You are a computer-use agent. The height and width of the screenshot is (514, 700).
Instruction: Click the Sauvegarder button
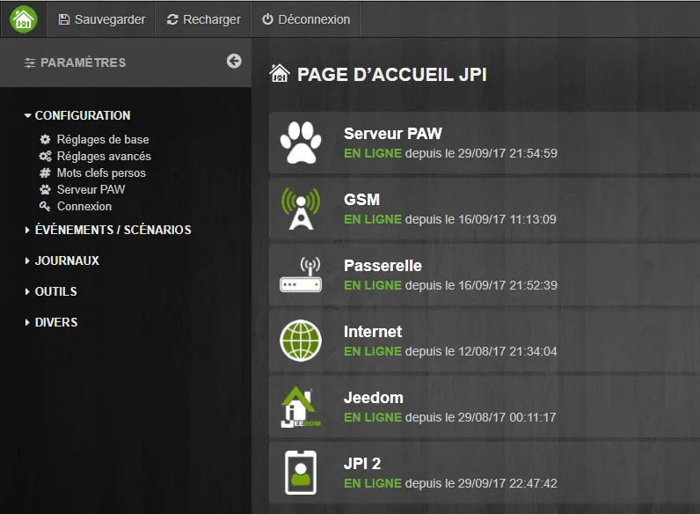[x=102, y=19]
